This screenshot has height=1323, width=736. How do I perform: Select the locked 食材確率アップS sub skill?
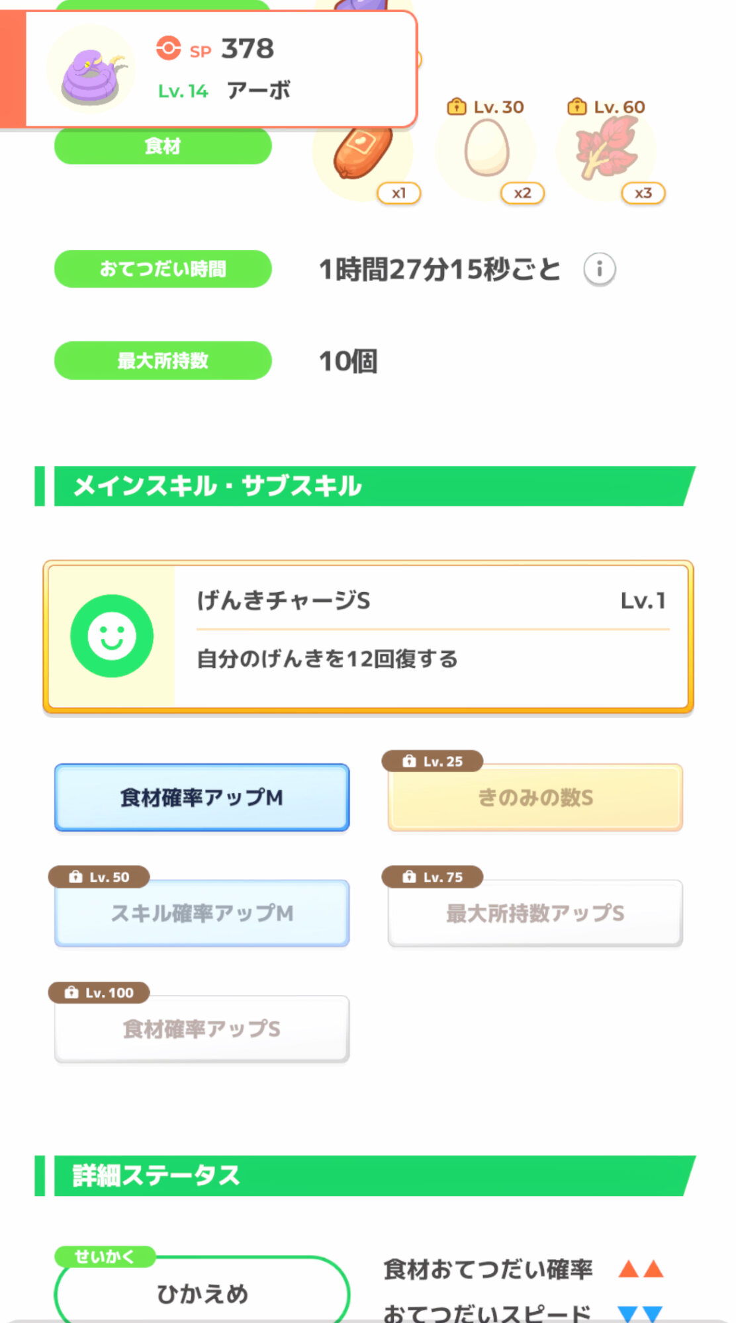coord(202,1029)
